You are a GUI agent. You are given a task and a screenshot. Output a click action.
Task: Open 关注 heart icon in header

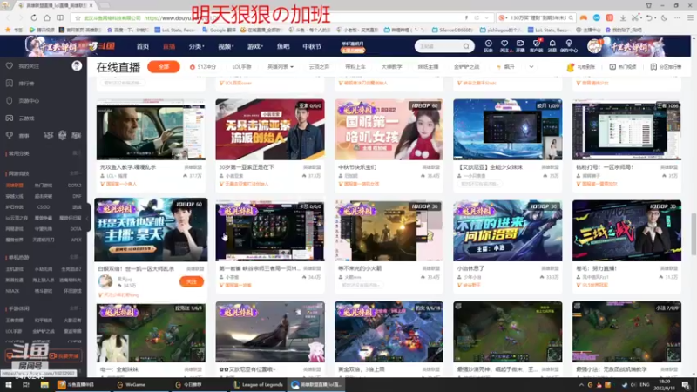tap(504, 46)
